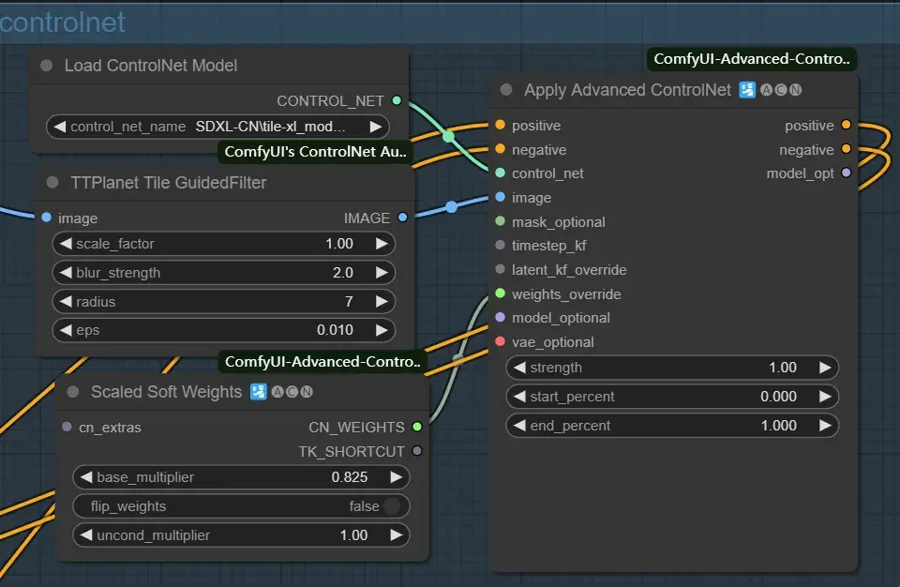The width and height of the screenshot is (900, 587).
Task: Decrease eps with left arrow
Action: click(x=66, y=330)
